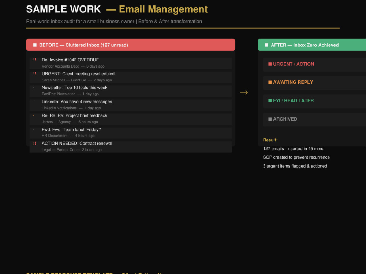Click the green square beside FYI / READ LATER
The width and height of the screenshot is (366, 274).
point(270,101)
